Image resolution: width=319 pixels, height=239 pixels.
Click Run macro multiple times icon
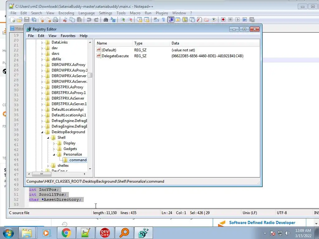(x=245, y=20)
